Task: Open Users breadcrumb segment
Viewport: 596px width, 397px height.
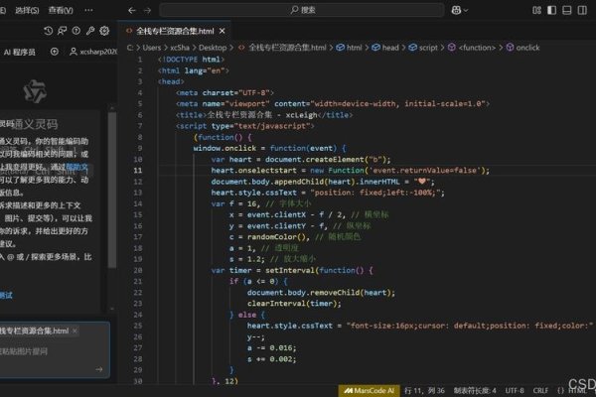Action: tap(152, 48)
